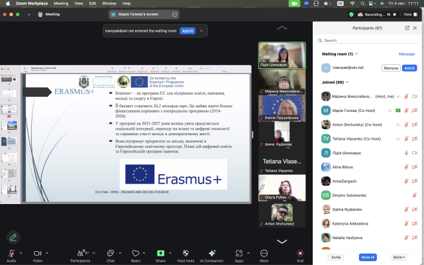Open screen share options ellipsis icon

174,15
